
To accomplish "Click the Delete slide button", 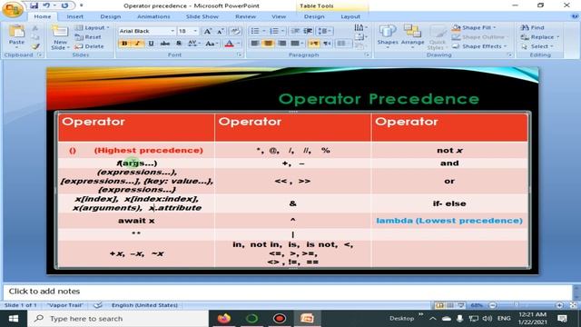I will (89, 46).
